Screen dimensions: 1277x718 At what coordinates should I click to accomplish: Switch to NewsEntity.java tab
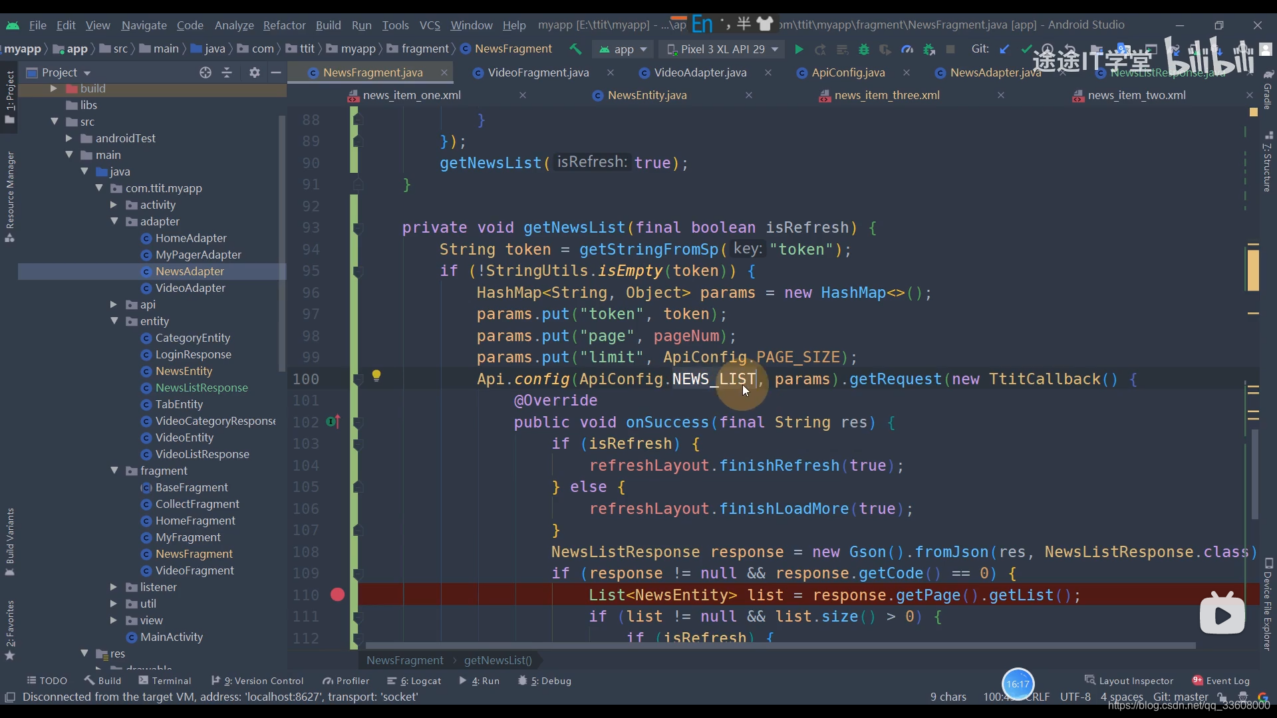[646, 95]
